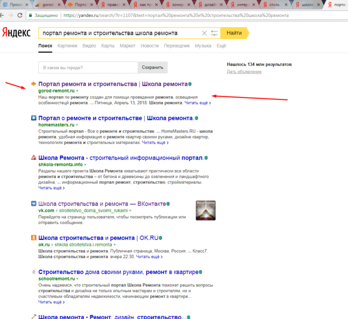Open Школа строительства и ремонта — ВКонтакте

pyautogui.click(x=102, y=204)
